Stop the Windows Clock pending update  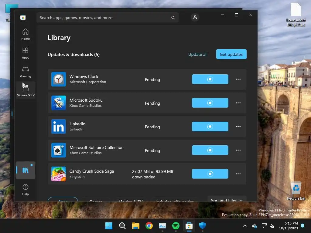tap(210, 79)
